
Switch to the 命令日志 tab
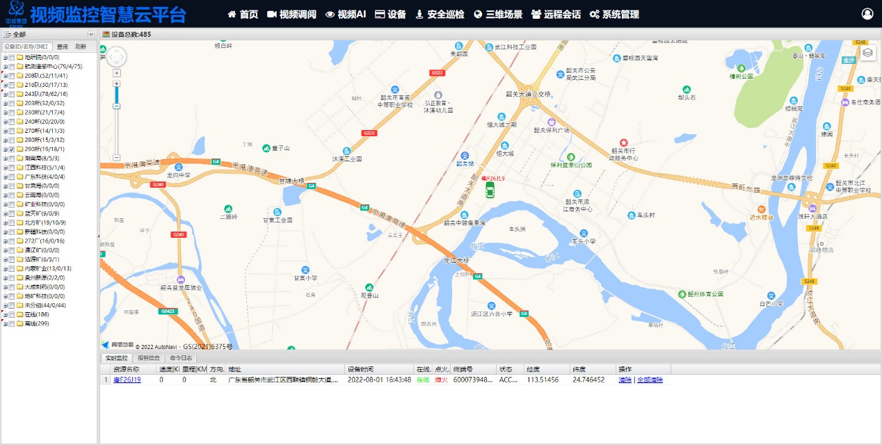181,358
